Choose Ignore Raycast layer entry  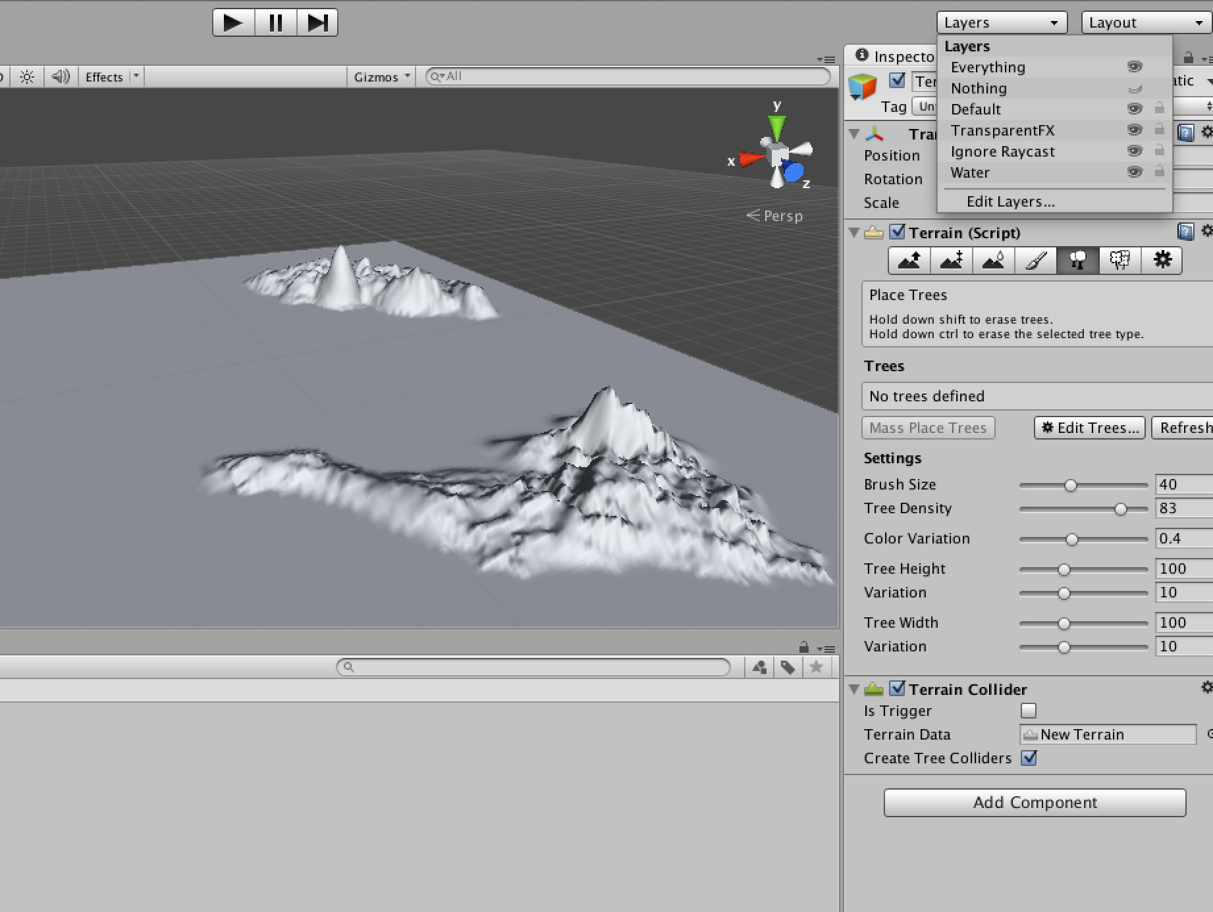1054,151
